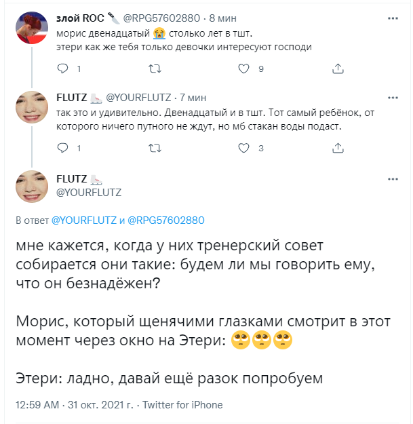Like the first tweet with 9 likes

tap(245, 69)
